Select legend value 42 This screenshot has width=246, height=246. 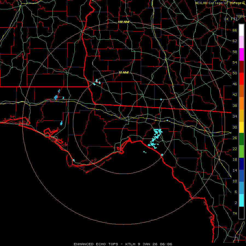coord(235,95)
